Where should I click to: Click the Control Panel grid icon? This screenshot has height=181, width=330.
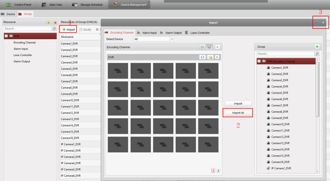click(9, 5)
